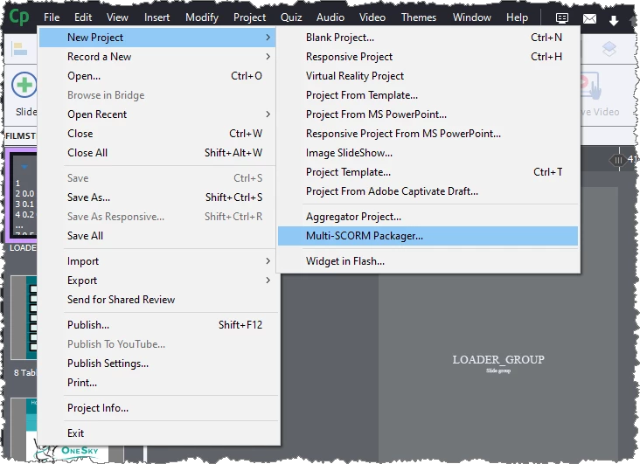Click the download arrow icon

[614, 20]
